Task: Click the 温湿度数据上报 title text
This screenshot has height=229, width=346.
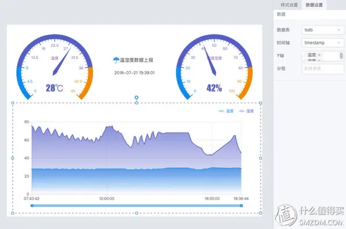Action: coord(136,60)
